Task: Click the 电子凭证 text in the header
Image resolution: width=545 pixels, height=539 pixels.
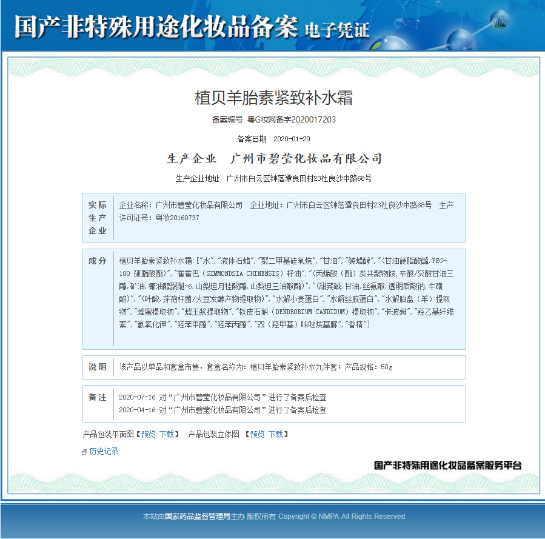Action: pyautogui.click(x=336, y=30)
